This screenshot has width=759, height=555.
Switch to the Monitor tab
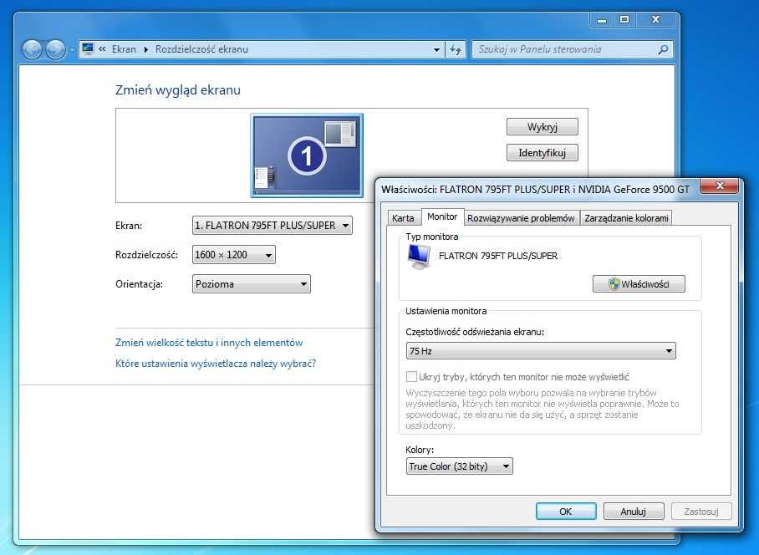tap(442, 216)
